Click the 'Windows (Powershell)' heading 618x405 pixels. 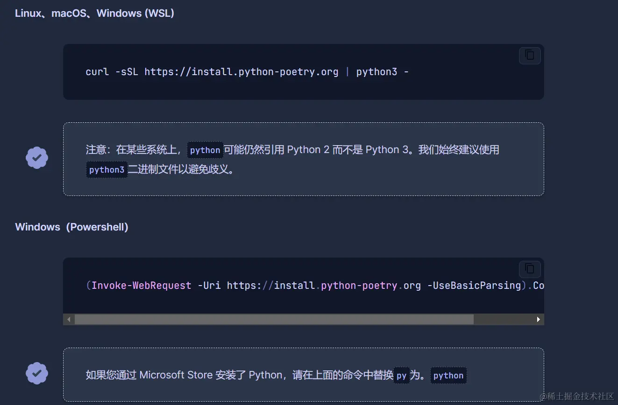pyautogui.click(x=72, y=227)
